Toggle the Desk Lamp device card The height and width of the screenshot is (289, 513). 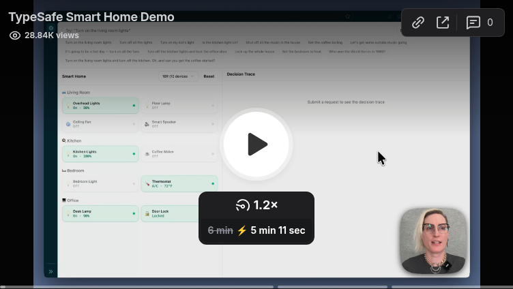click(100, 213)
